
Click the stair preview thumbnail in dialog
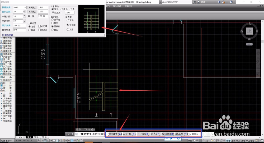(x=91, y=19)
